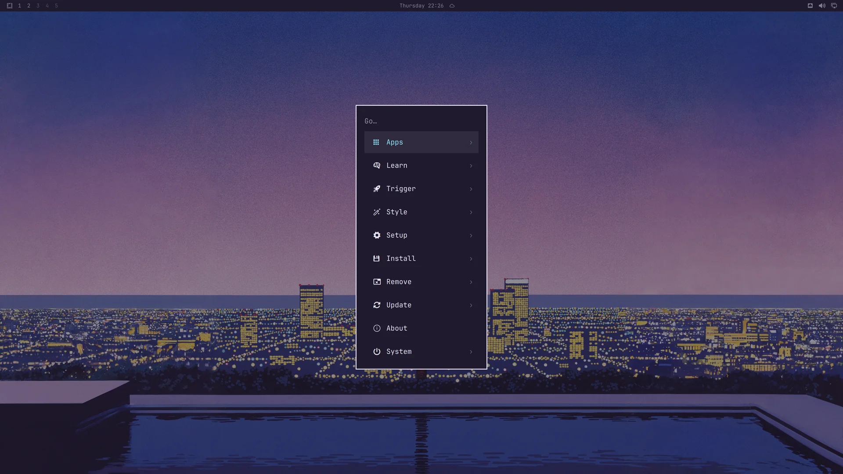
Task: Click the System power icon
Action: [x=377, y=352]
